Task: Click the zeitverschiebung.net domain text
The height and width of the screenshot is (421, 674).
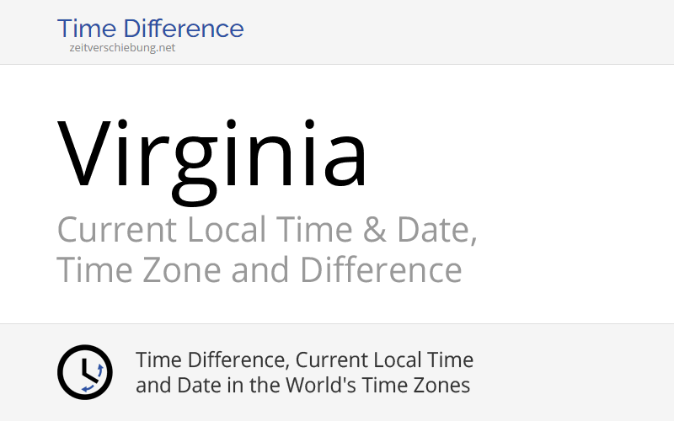Action: click(x=122, y=48)
